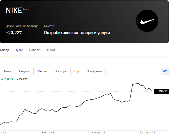Open sector Потребительские товары и услуги
This screenshot has width=169, height=136.
click(x=77, y=33)
